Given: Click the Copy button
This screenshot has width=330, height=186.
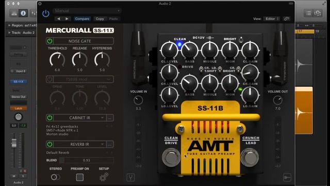Looking at the screenshot, I should pyautogui.click(x=100, y=19).
